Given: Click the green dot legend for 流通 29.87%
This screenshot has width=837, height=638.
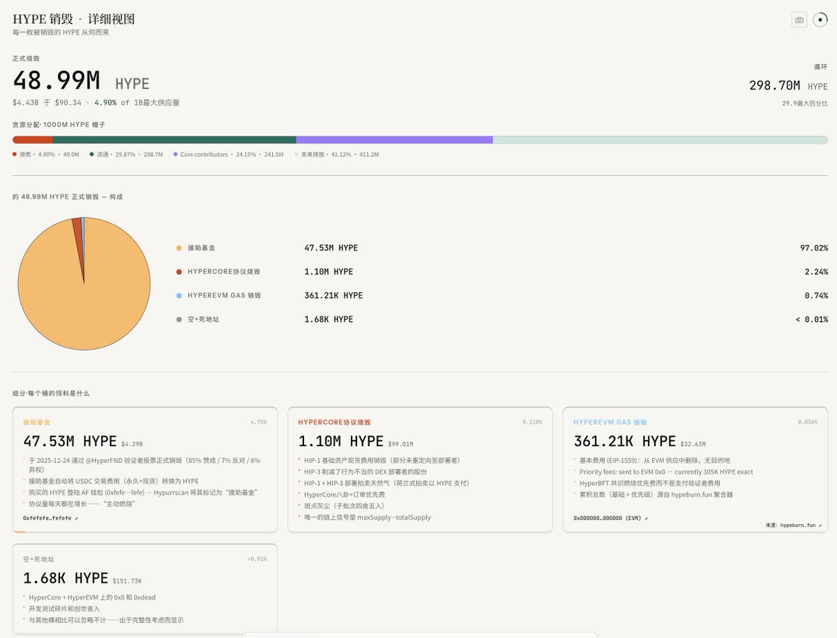Looking at the screenshot, I should click(91, 154).
